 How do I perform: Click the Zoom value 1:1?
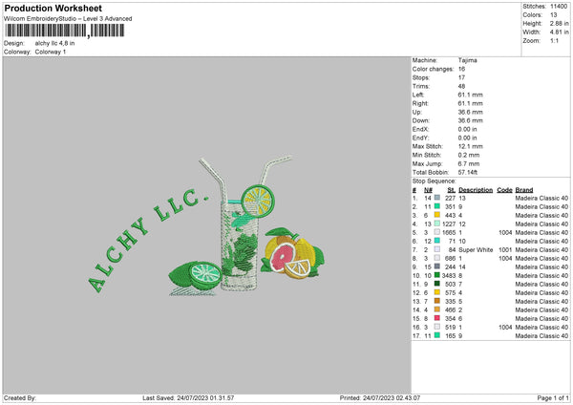point(554,40)
